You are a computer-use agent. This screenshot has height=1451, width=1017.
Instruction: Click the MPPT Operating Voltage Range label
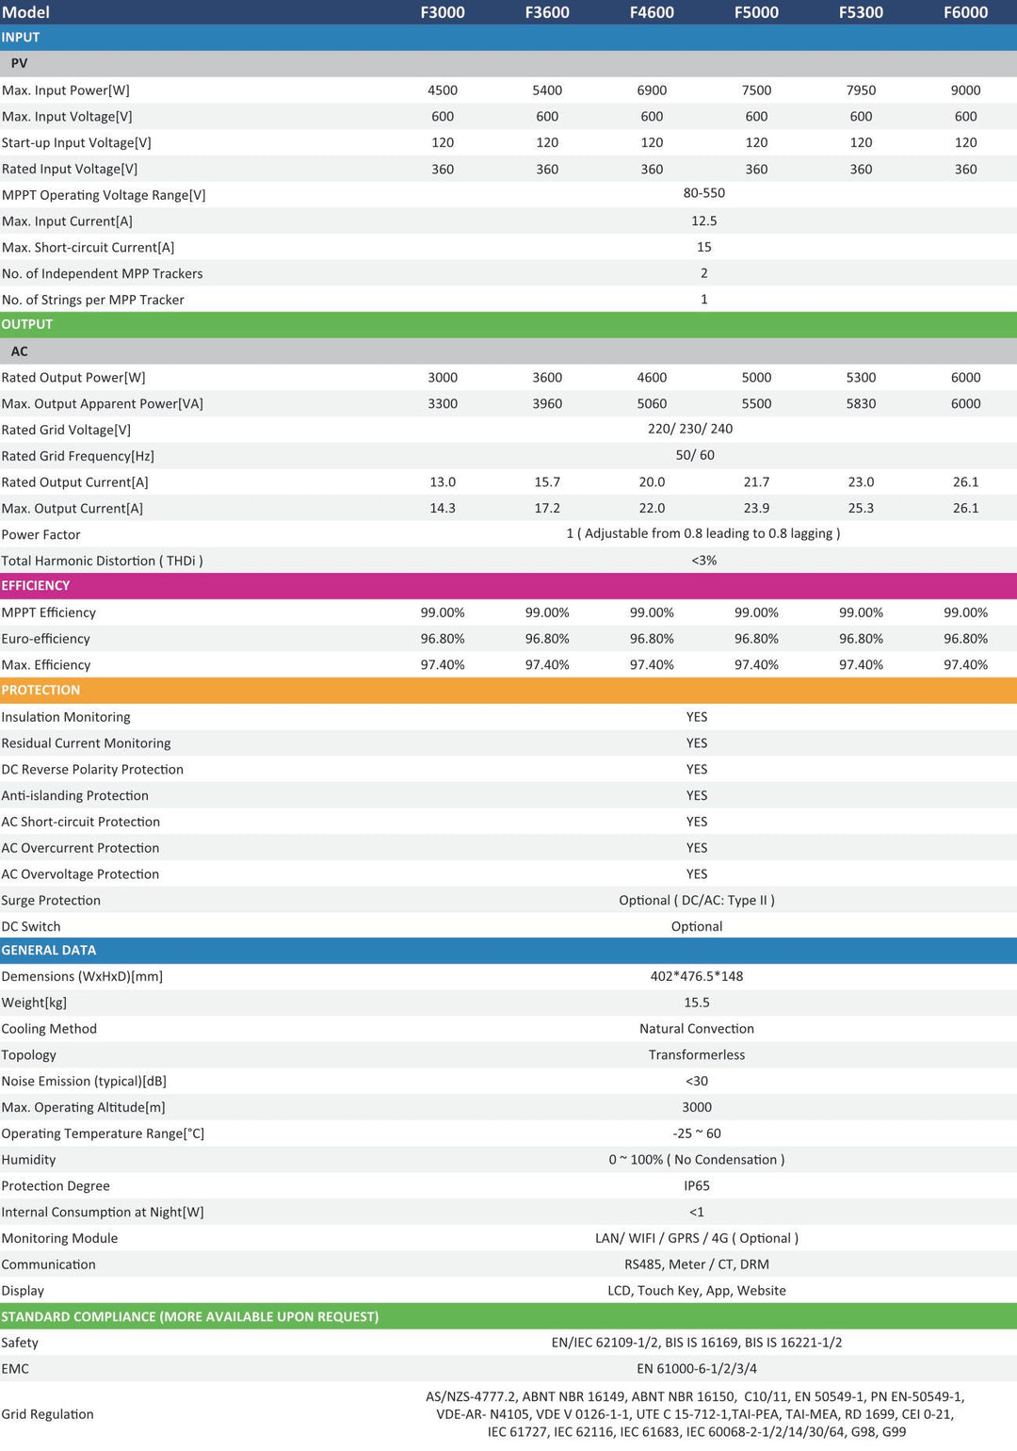click(104, 195)
